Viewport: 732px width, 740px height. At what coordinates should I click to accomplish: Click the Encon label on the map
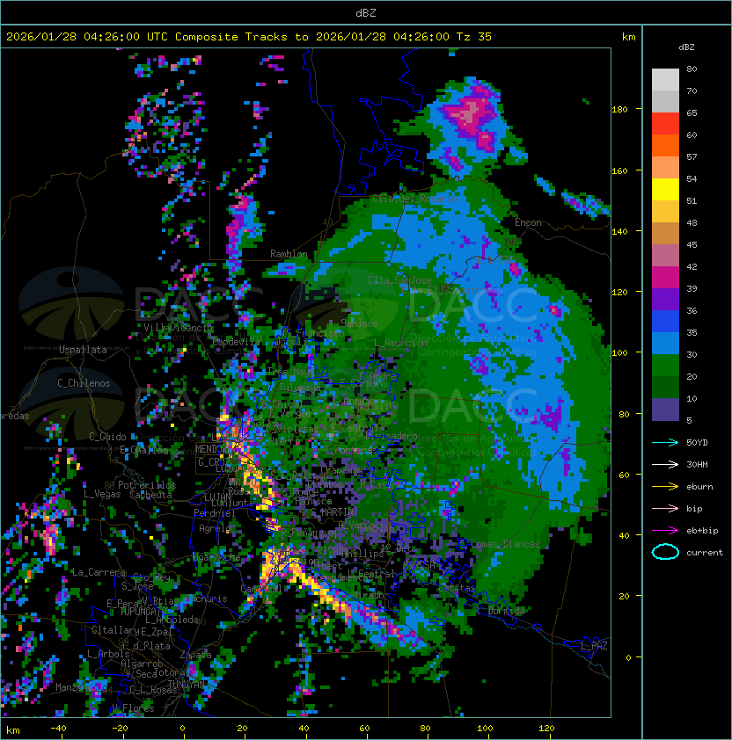[528, 223]
